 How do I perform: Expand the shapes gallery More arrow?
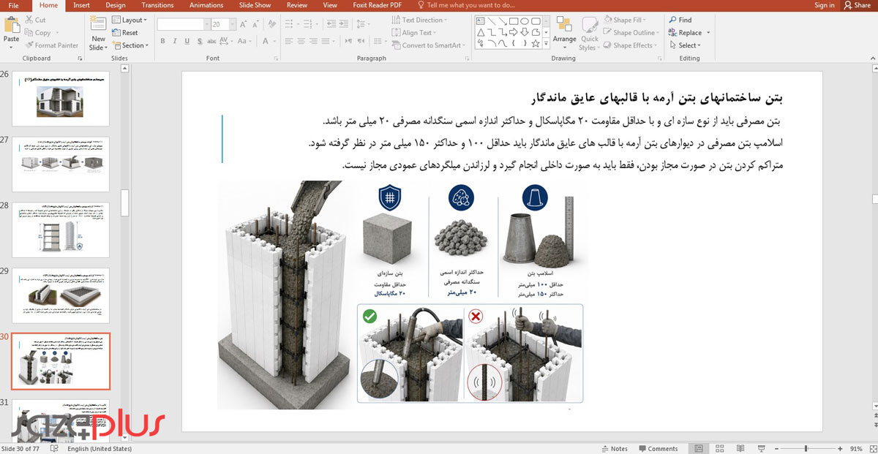pyautogui.click(x=546, y=44)
